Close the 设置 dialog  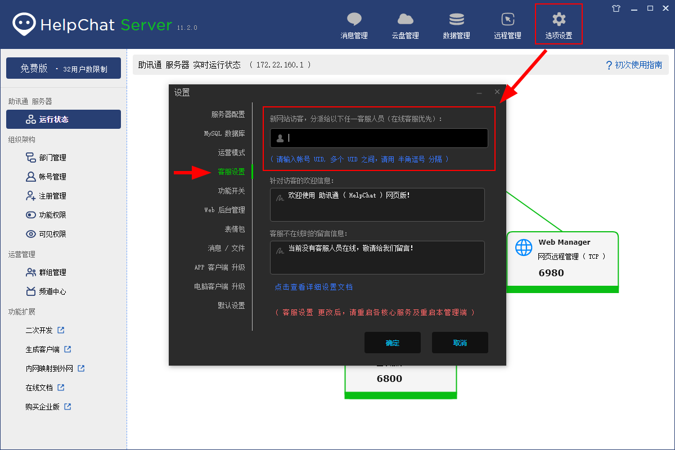coord(497,92)
